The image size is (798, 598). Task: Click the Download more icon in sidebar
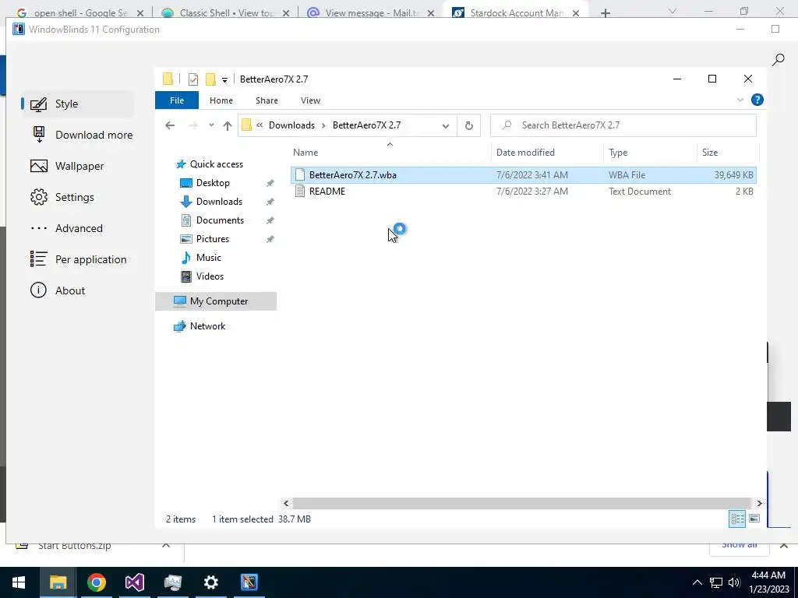click(x=39, y=135)
